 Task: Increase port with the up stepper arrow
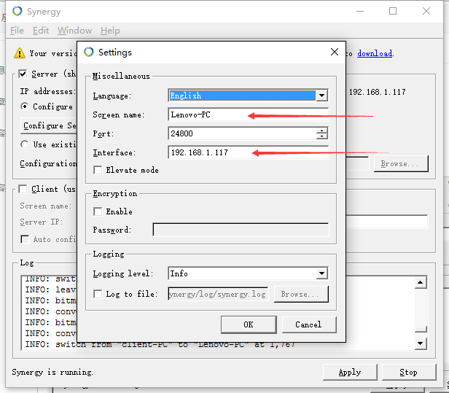coord(322,131)
